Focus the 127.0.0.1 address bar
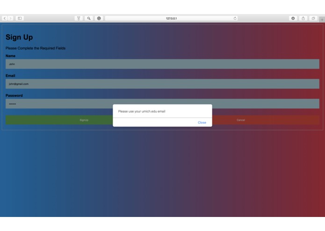This screenshot has width=325, height=231. (x=171, y=18)
